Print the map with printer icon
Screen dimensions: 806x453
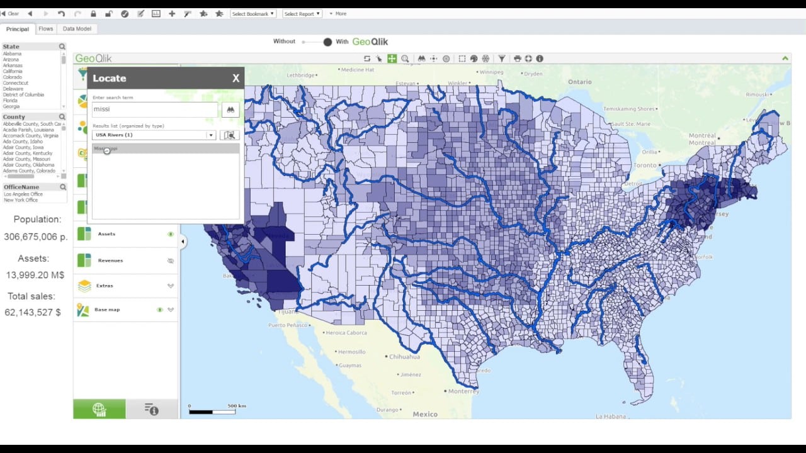click(x=518, y=59)
